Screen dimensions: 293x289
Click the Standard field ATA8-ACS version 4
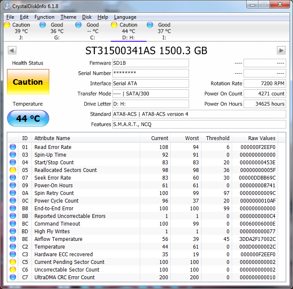199,114
